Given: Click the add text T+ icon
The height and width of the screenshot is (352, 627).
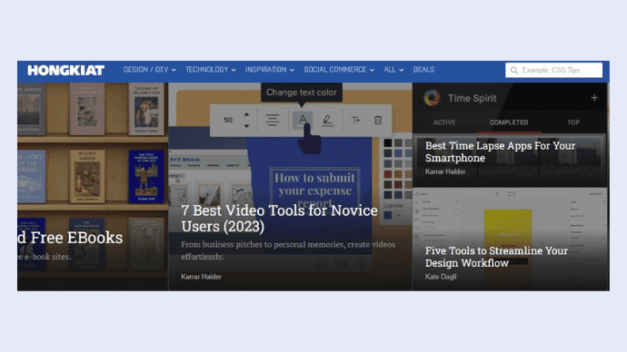Looking at the screenshot, I should (355, 120).
